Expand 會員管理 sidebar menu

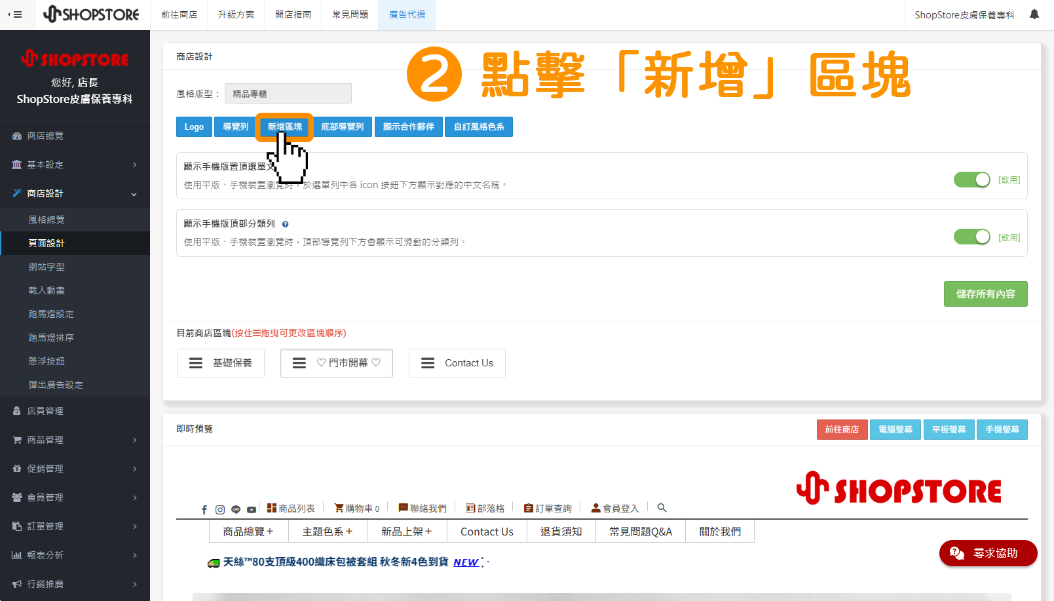75,497
